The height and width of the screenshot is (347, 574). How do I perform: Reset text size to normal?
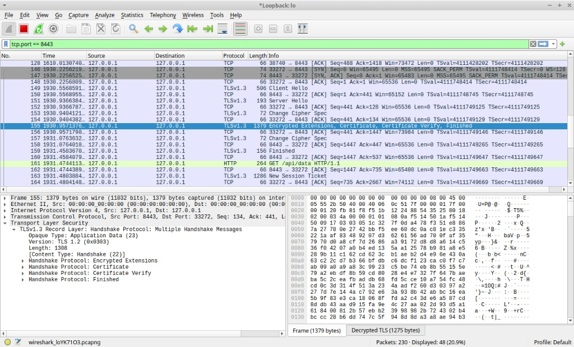click(x=288, y=29)
